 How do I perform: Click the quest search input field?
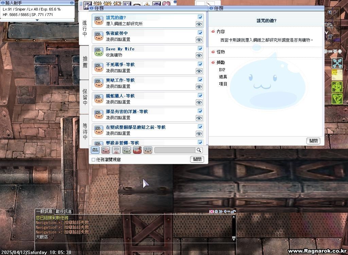click(x=175, y=150)
